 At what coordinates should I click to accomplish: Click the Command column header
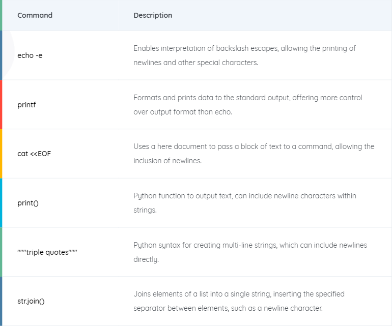click(x=35, y=15)
